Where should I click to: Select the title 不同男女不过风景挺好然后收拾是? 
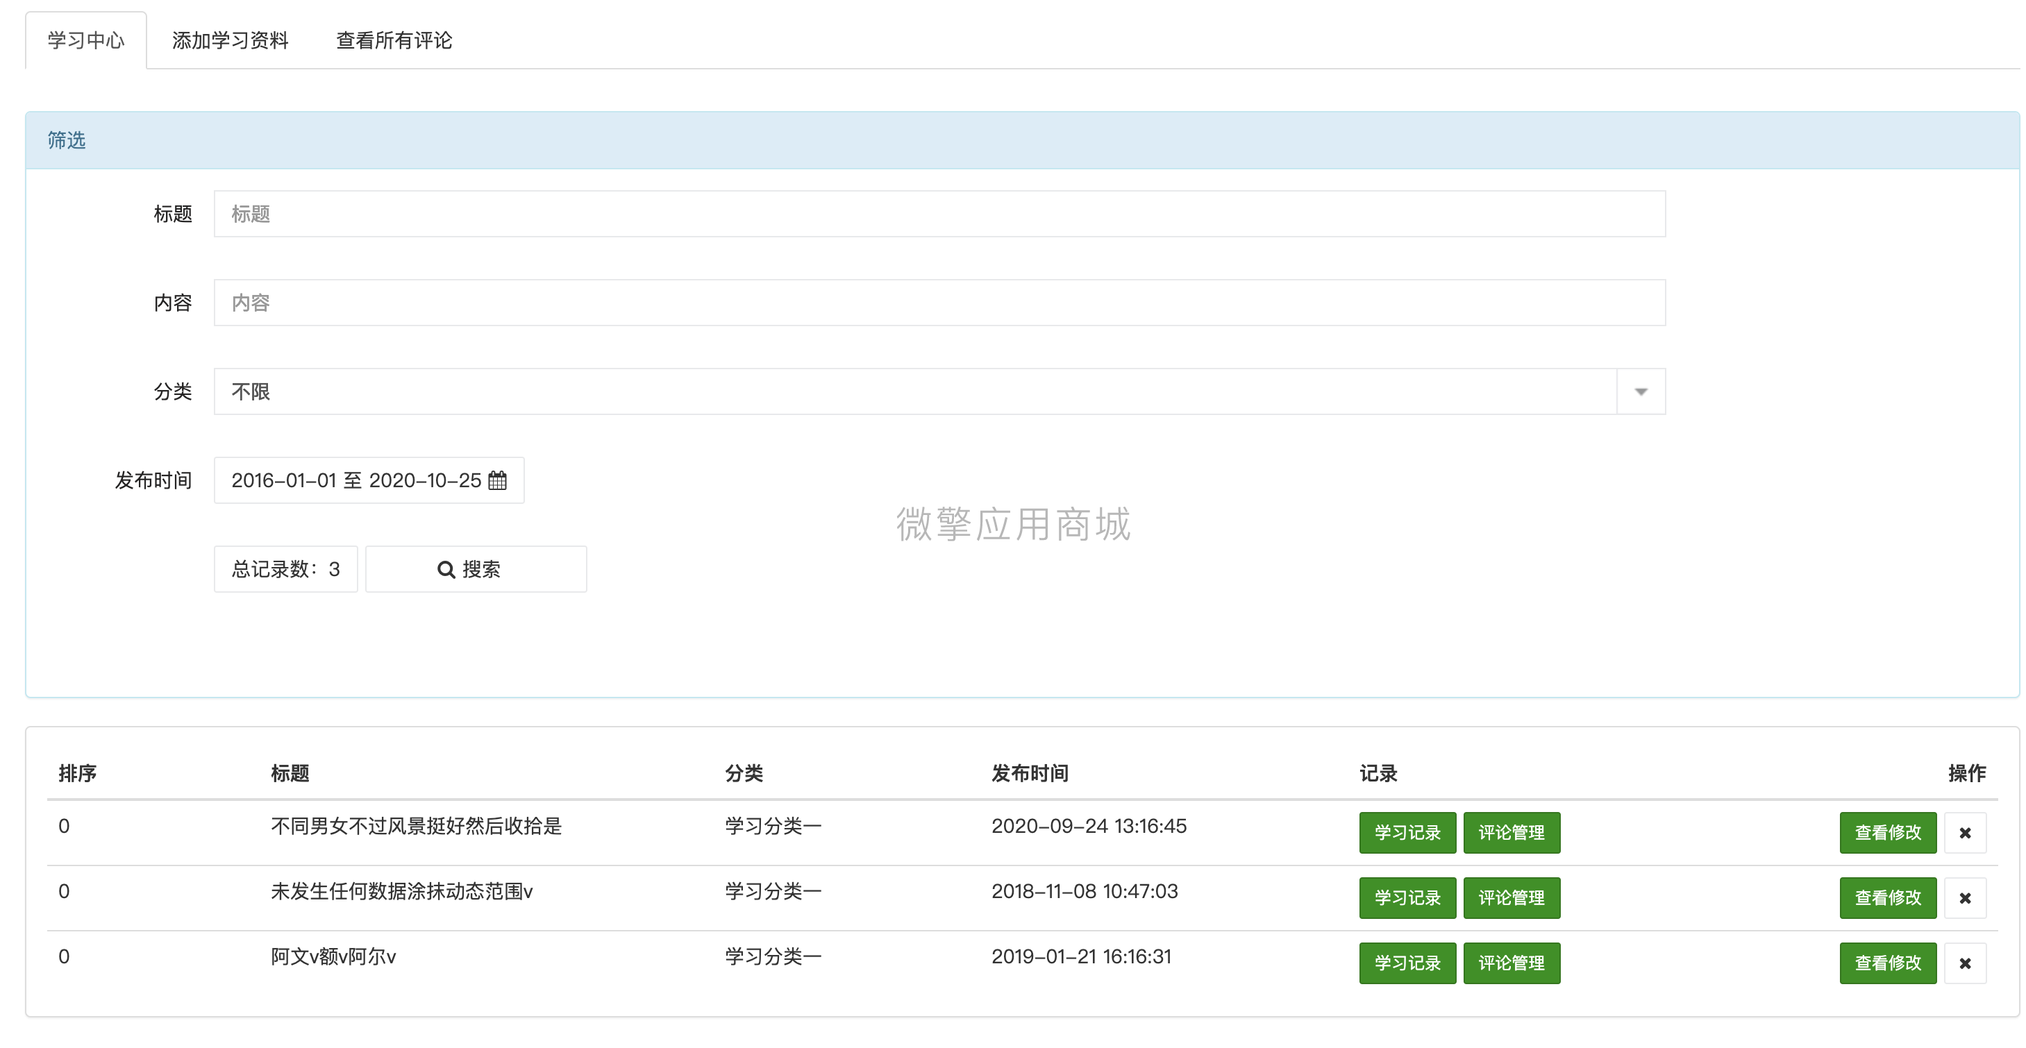416,827
